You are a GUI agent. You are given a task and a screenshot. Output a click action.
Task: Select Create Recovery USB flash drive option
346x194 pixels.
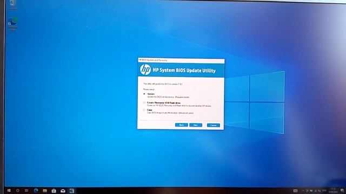[144, 103]
